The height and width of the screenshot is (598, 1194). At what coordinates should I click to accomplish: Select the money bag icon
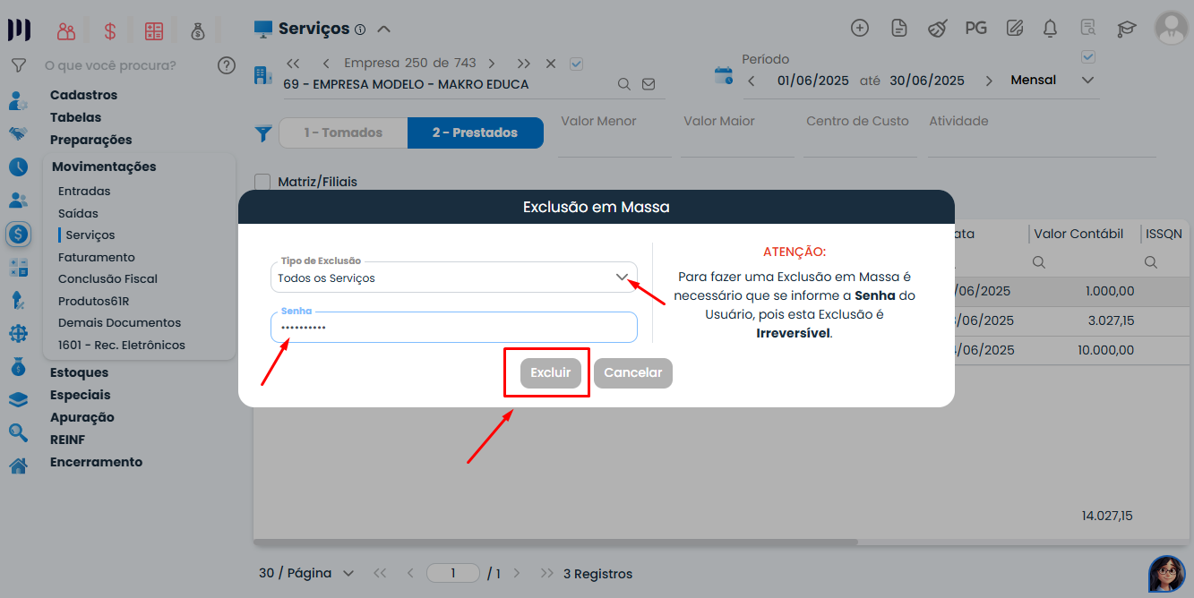[198, 30]
